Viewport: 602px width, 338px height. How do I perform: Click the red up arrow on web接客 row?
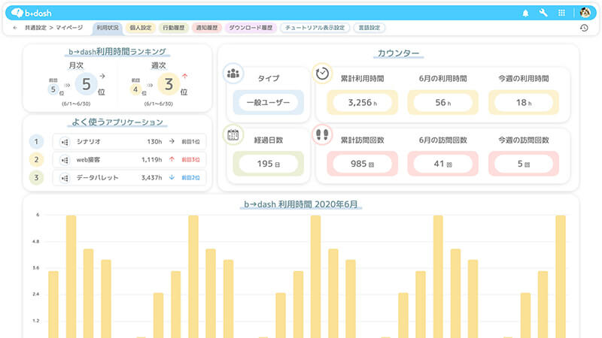tap(172, 159)
